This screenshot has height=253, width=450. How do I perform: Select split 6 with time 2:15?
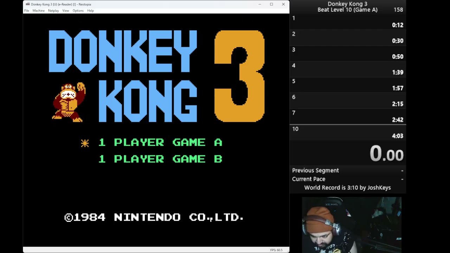(348, 100)
